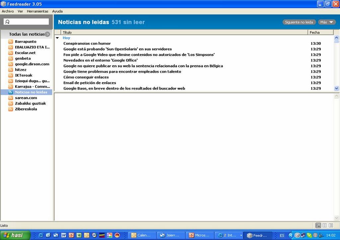Image resolution: width=340 pixels, height=240 pixels.
Task: Click the EBALUAZIO ETA I... feed icon
Action: click(11, 47)
